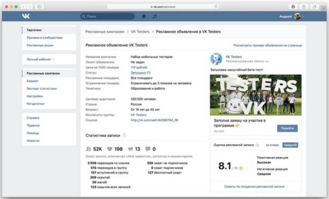329x199 pixels.
Task: Toggle the Safari sidebar button
Action: (39, 7)
